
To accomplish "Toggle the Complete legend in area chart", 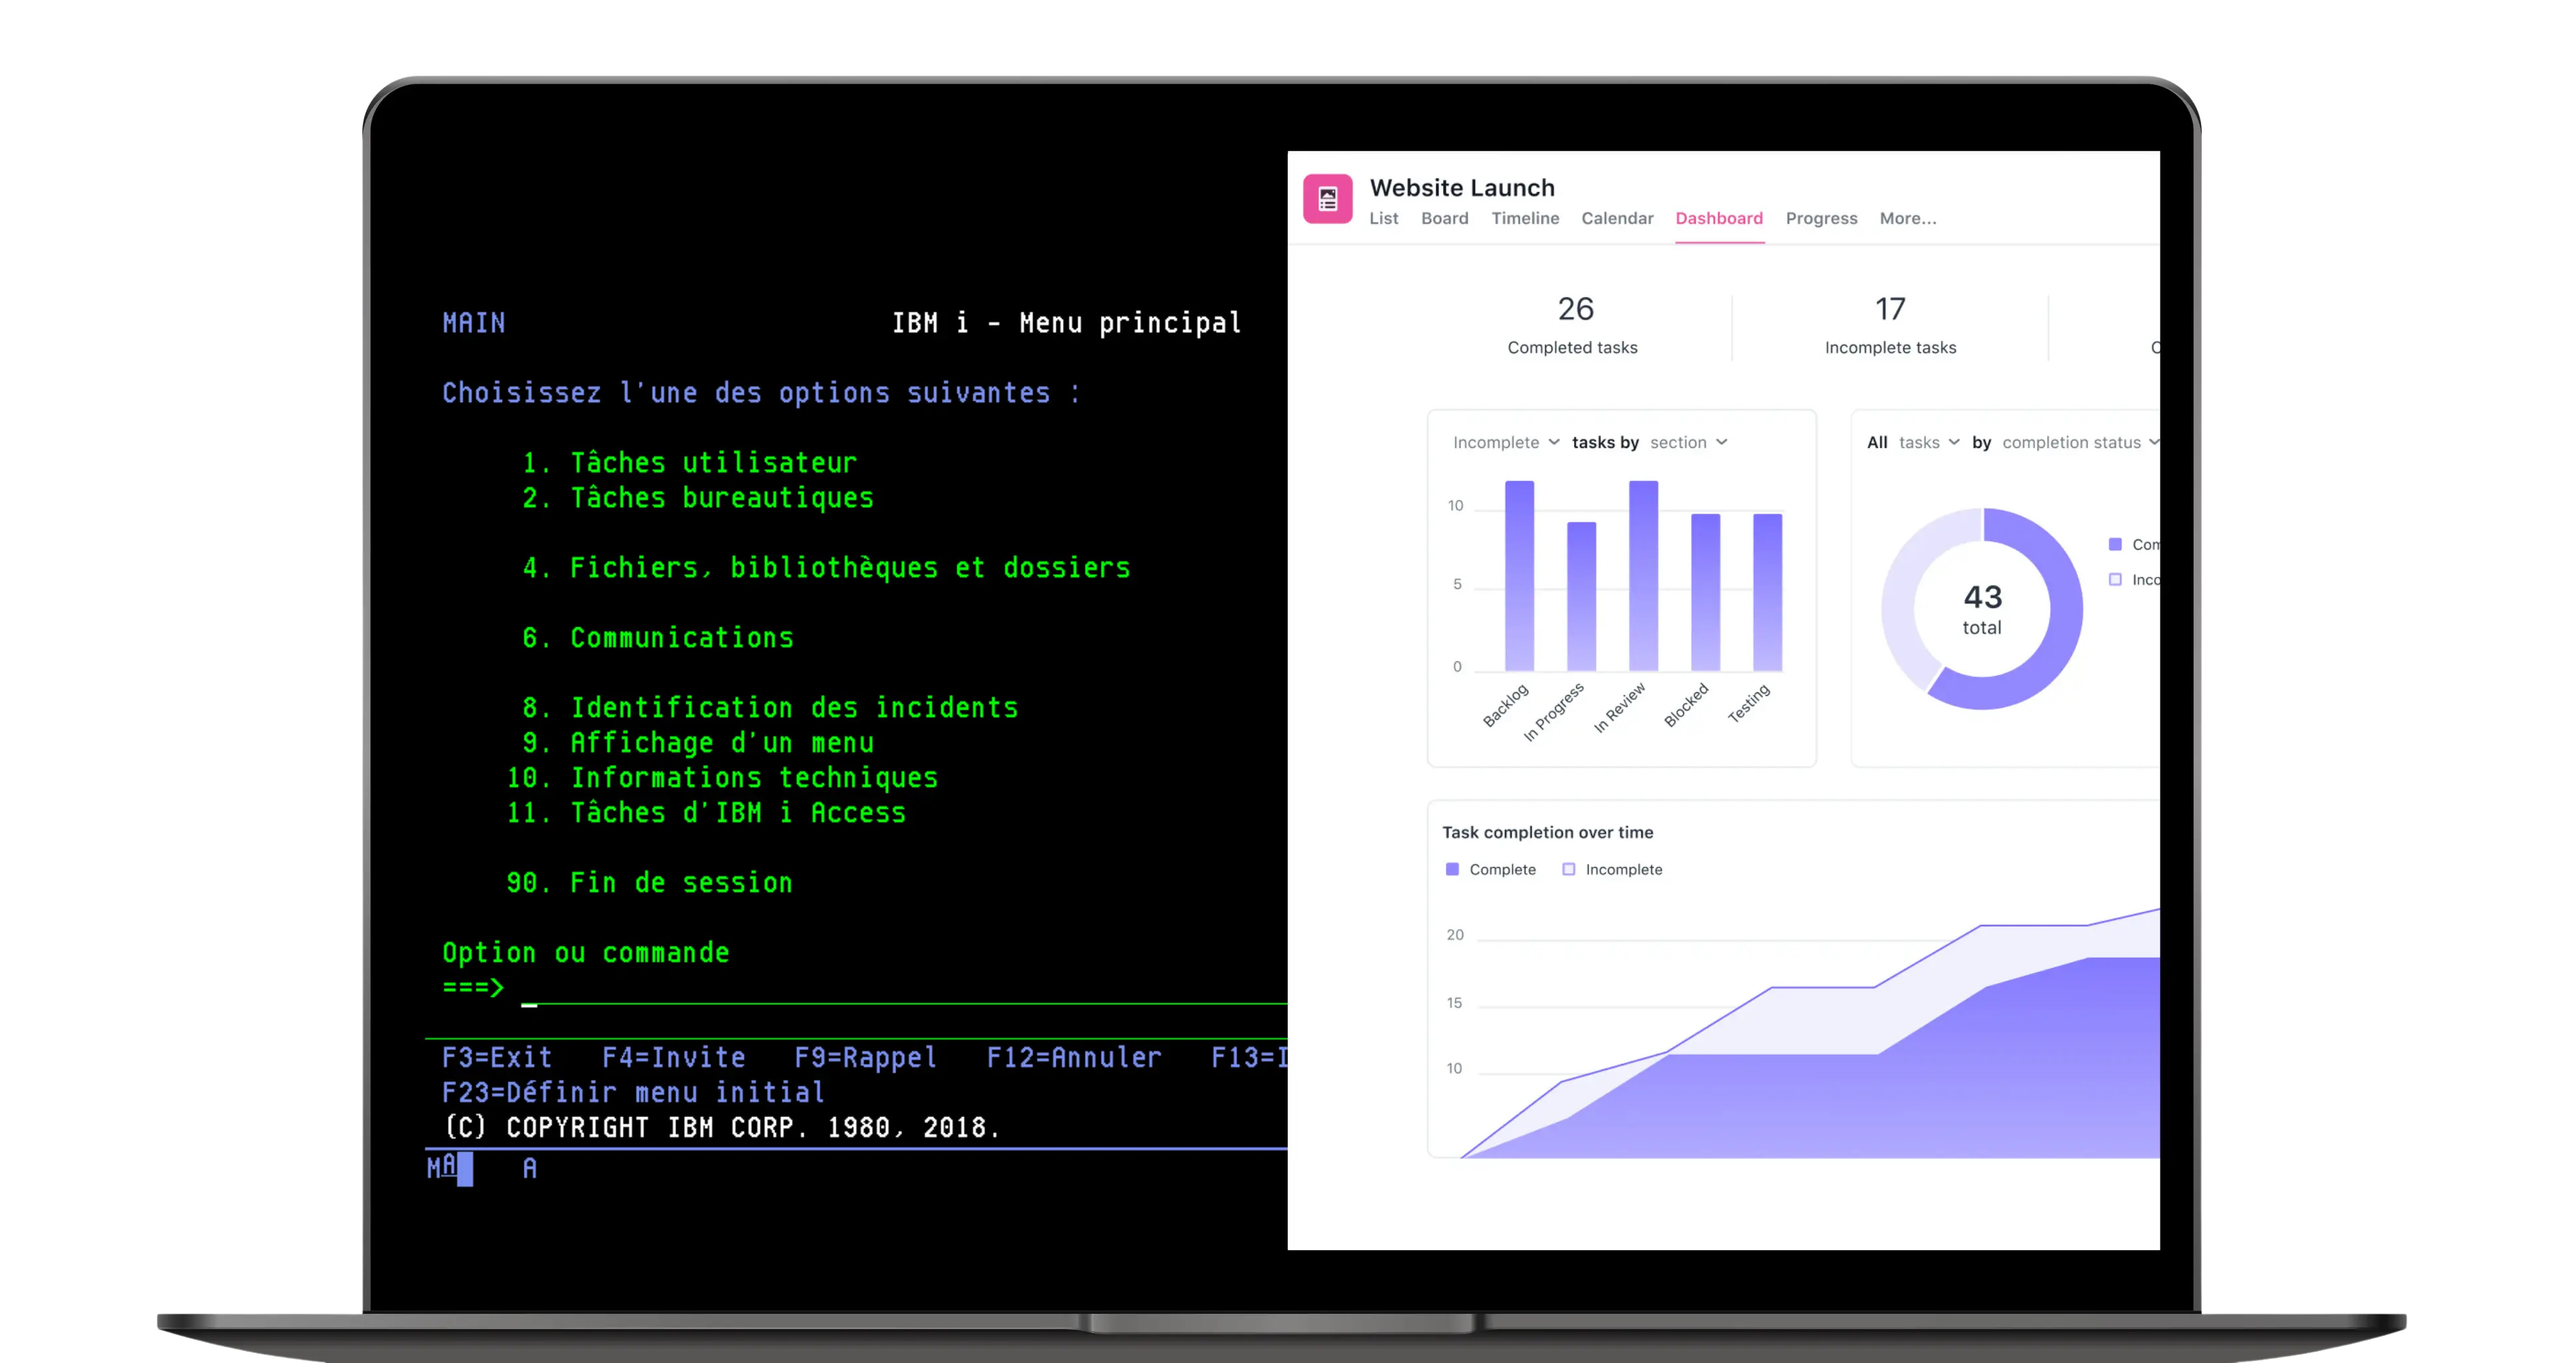I will (x=1490, y=869).
